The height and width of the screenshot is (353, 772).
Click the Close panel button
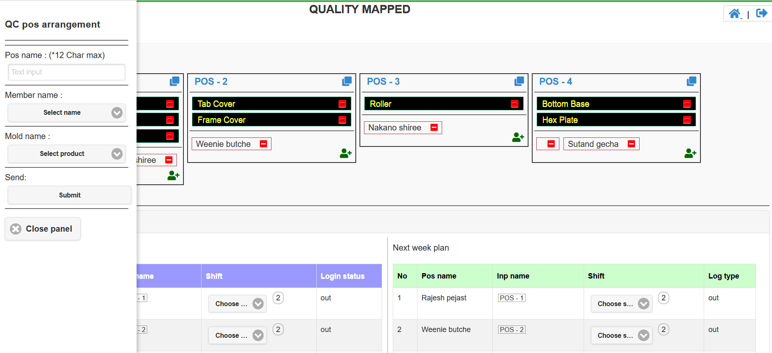click(43, 229)
